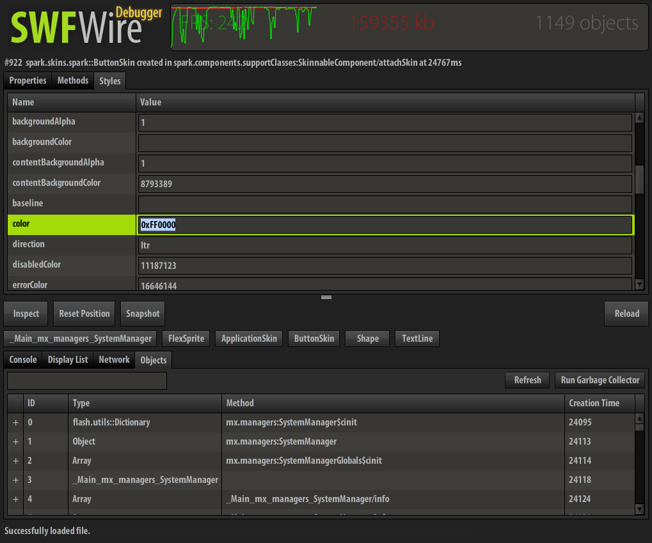The height and width of the screenshot is (543, 652).
Task: Sort styles by the Value column header
Action: pyautogui.click(x=385, y=103)
